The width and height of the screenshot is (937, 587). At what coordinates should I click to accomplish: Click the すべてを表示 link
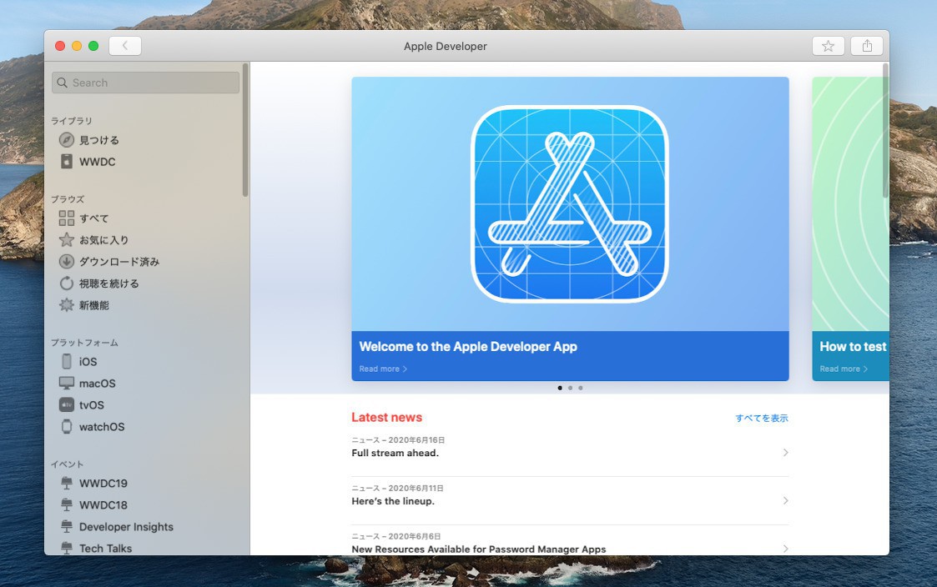coord(761,418)
